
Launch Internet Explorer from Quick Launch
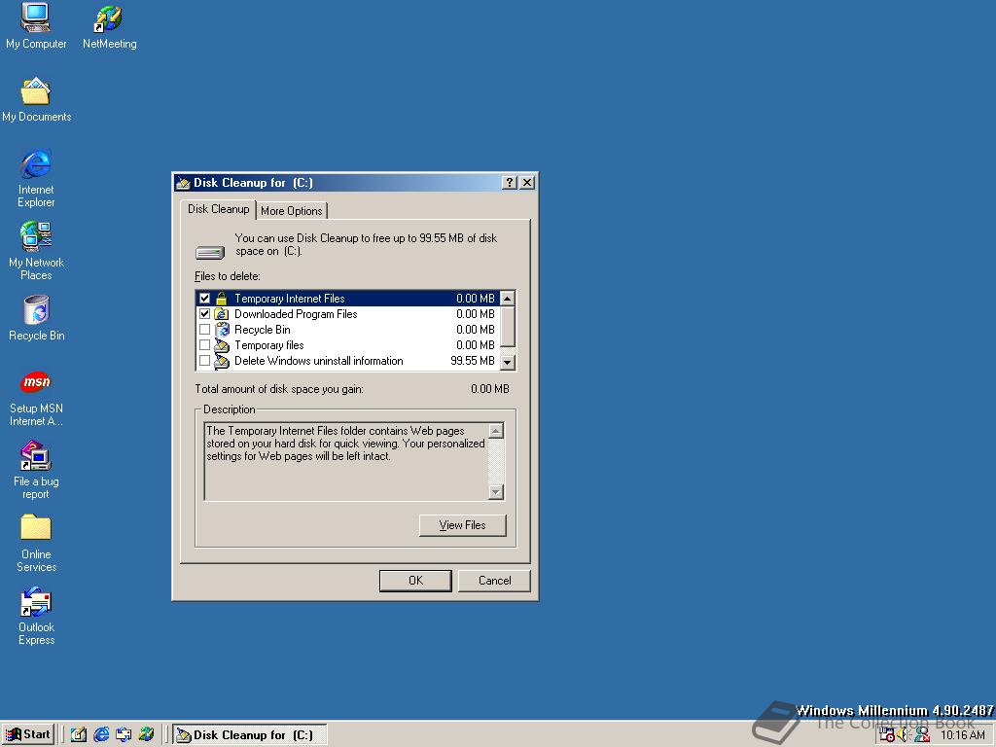(101, 734)
